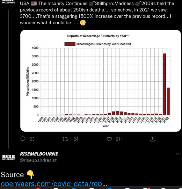The image size is (182, 189).
Task: Open the @riseupandresist handle
Action: pyautogui.click(x=38, y=160)
